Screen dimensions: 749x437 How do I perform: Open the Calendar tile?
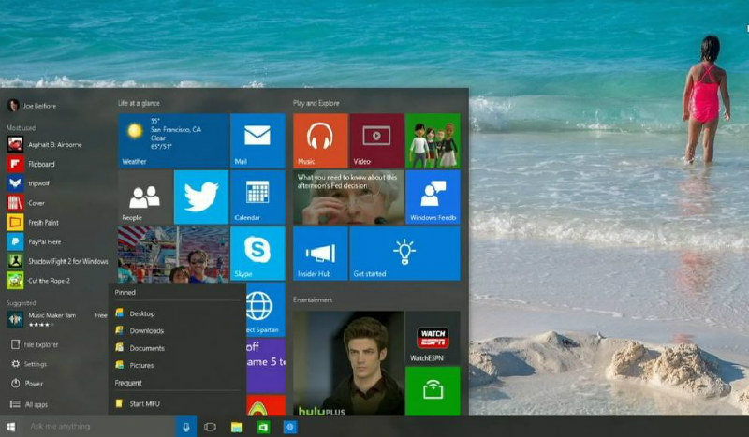[x=258, y=197]
